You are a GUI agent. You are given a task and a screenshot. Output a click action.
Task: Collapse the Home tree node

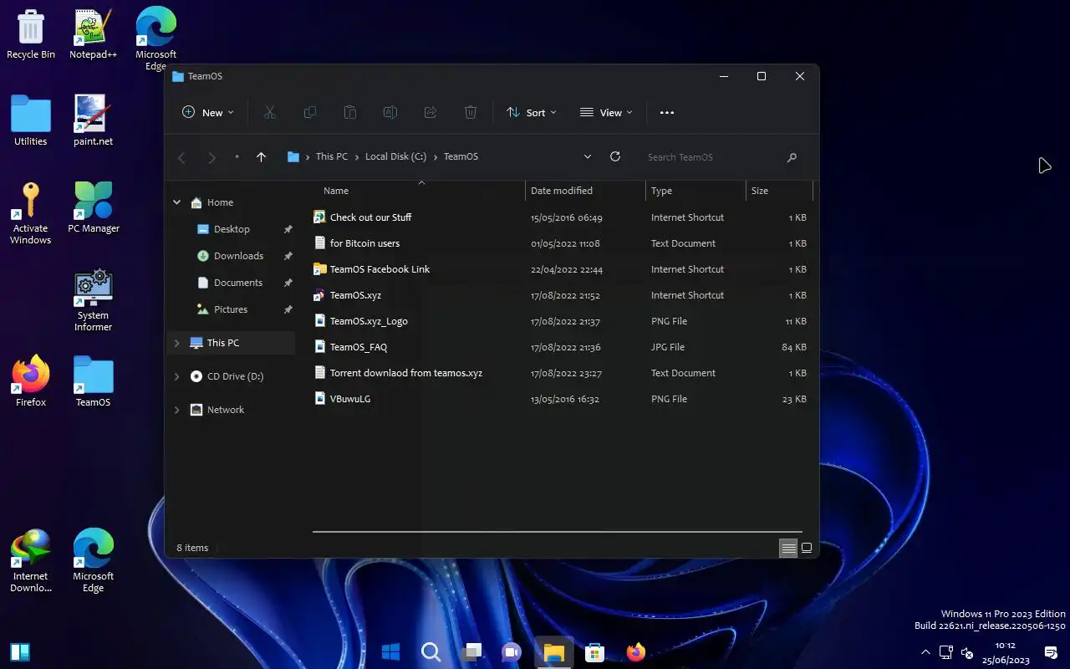click(176, 202)
